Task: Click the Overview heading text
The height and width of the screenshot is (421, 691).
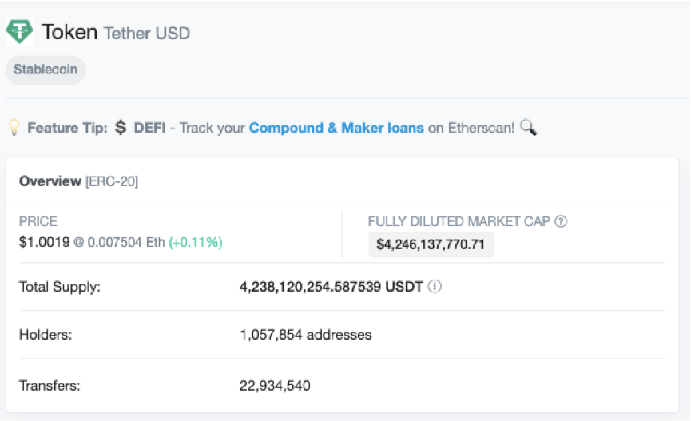Action: [x=50, y=181]
